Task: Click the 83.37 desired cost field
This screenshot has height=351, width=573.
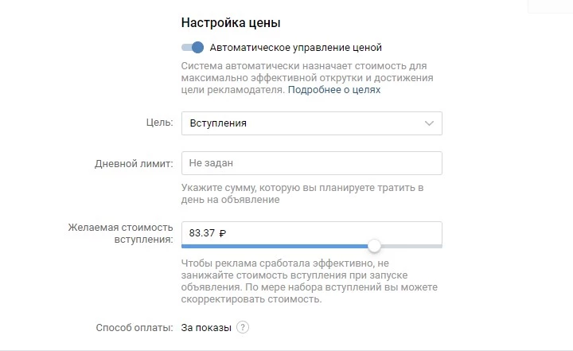Action: point(312,233)
